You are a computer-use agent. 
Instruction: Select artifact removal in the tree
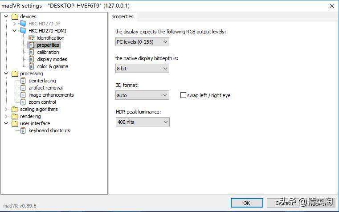(45, 88)
